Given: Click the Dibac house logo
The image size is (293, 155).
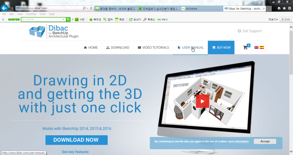Looking at the screenshot, I should (x=37, y=32).
